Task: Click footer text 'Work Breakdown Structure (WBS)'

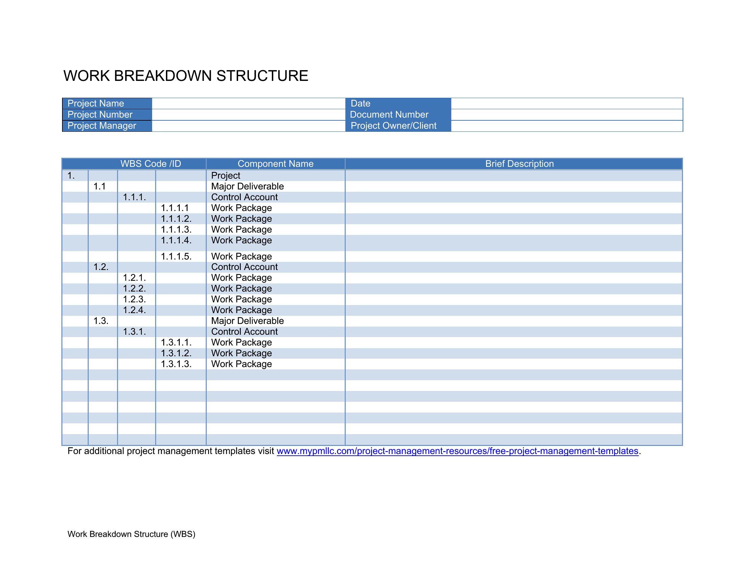Action: (132, 534)
